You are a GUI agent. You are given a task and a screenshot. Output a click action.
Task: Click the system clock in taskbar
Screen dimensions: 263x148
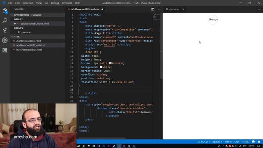pos(251,146)
